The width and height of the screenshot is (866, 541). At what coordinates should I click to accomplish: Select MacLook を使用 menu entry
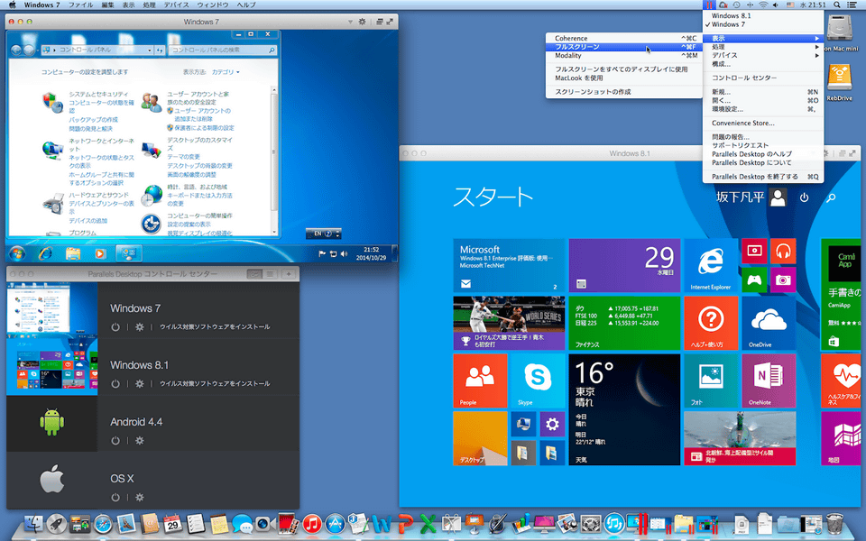[624, 78]
